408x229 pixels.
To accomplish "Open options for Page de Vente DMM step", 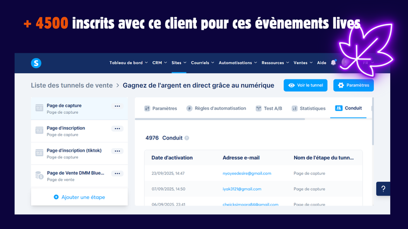I will click(x=117, y=173).
